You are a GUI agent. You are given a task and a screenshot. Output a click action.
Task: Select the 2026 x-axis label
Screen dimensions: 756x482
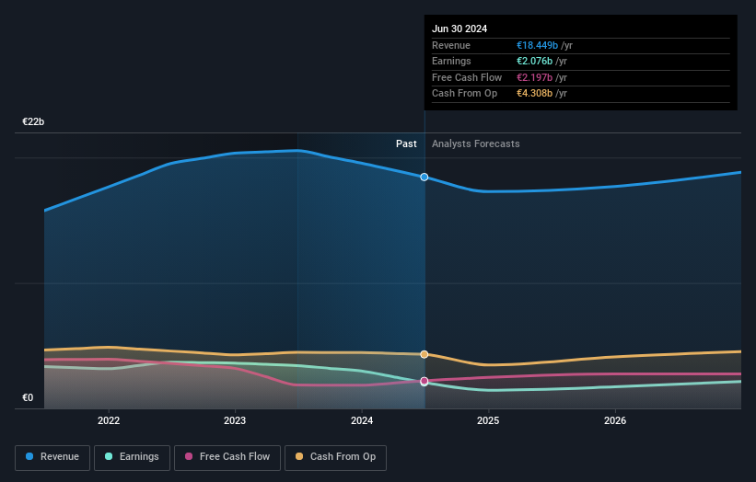[615, 420]
